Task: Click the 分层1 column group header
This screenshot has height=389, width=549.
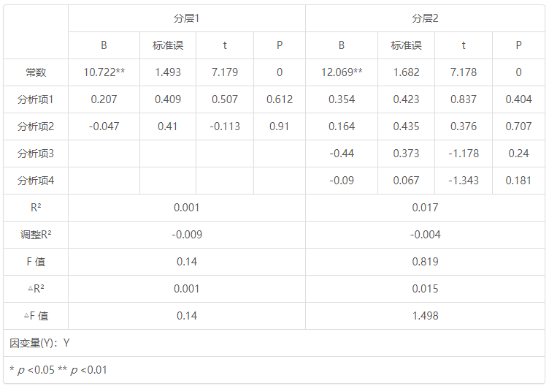Action: pos(187,18)
